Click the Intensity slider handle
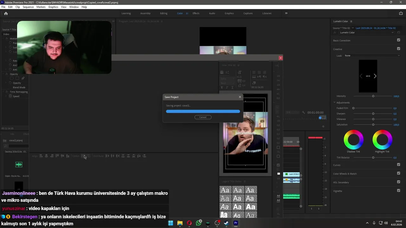The height and width of the screenshot is (228, 406). (x=373, y=96)
